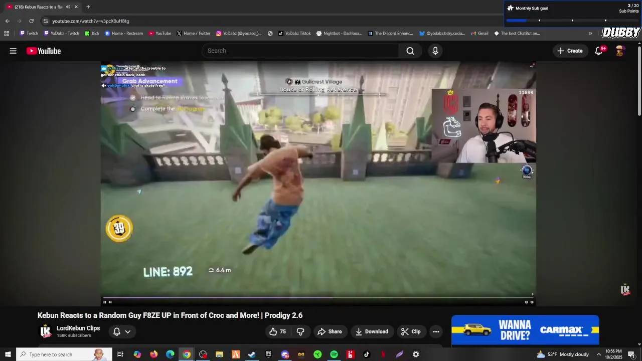642x361 pixels.
Task: Click the channel watermark in player
Action: (x=625, y=290)
